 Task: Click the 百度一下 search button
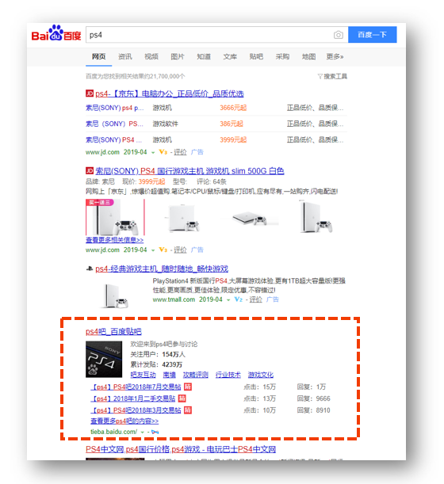tap(373, 35)
